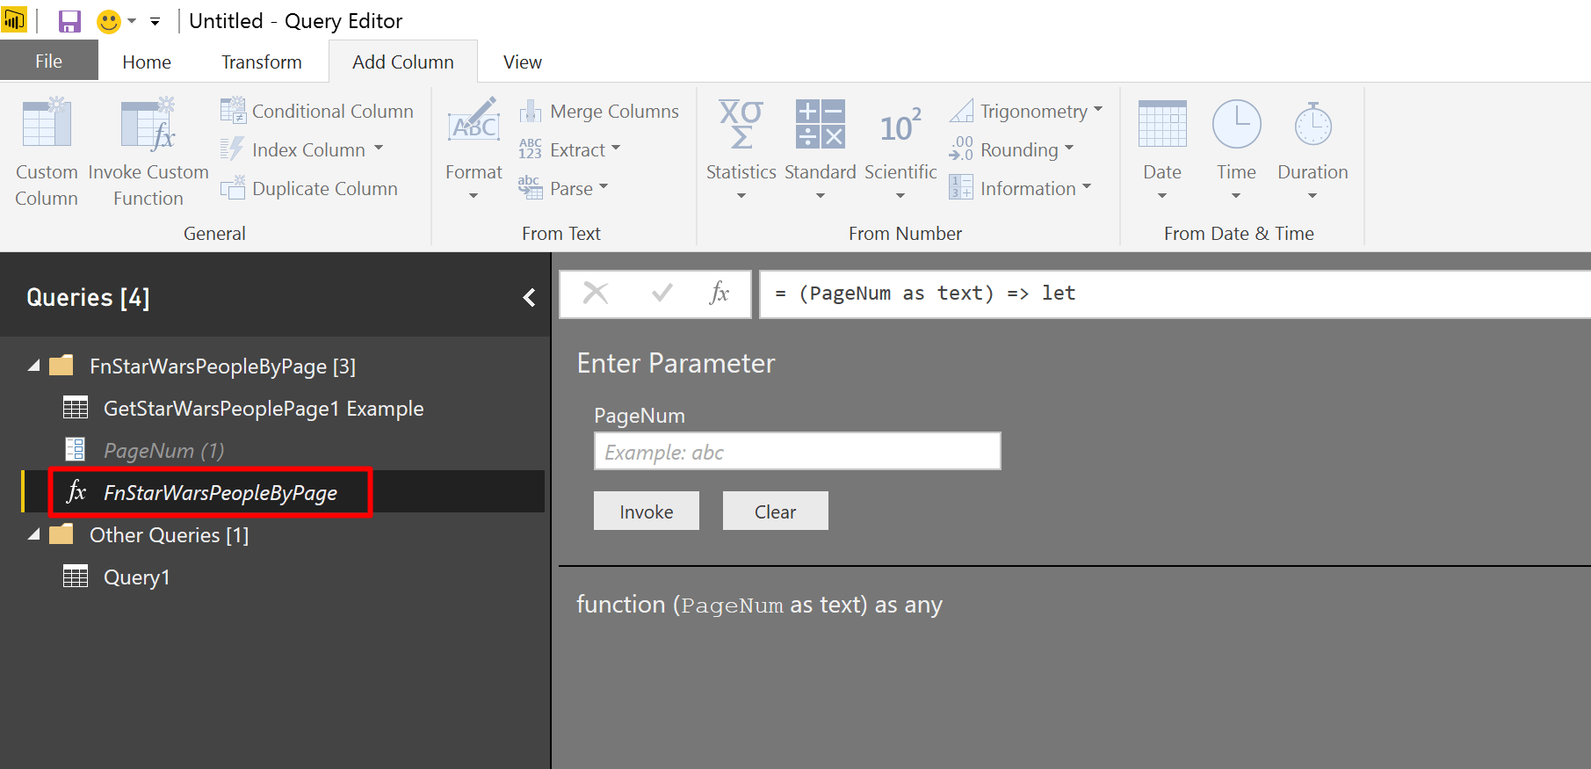Collapse the FnStarWarsPeopleByPage folder group
This screenshot has width=1591, height=769.
33,366
